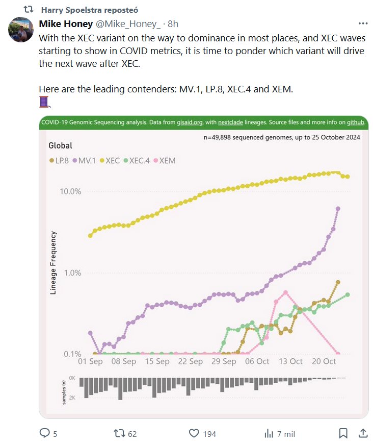Screen dimensions: 373x444
Task: Click the repost icon beside Harry Spoelstra
Action: click(29, 10)
